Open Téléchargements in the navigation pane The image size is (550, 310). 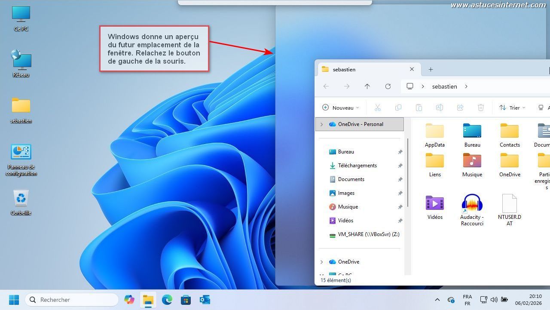pyautogui.click(x=357, y=166)
